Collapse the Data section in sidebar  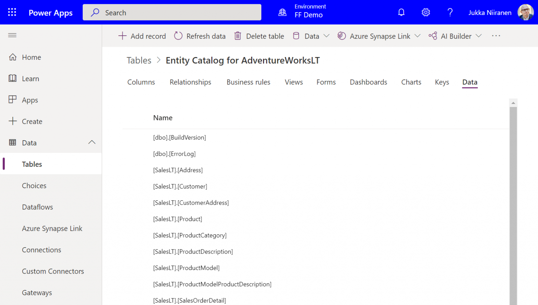92,142
